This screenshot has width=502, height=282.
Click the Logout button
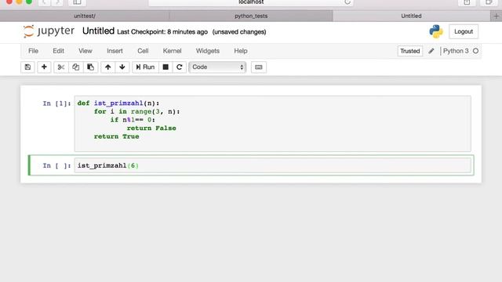[464, 31]
